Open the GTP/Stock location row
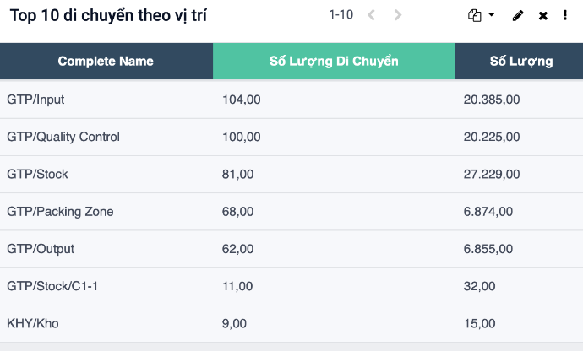Image resolution: width=583 pixels, height=351 pixels. click(x=37, y=174)
